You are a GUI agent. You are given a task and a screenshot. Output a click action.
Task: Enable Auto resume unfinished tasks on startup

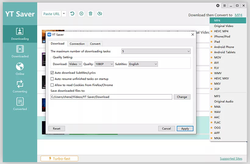click(x=52, y=79)
